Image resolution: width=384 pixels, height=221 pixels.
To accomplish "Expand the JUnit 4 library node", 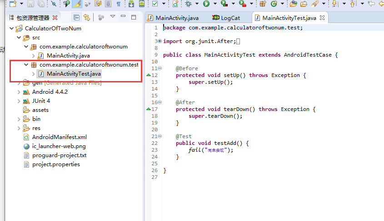I will click(19, 101).
